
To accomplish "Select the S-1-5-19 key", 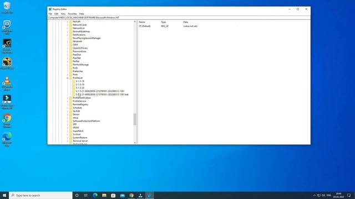I will (x=80, y=85).
